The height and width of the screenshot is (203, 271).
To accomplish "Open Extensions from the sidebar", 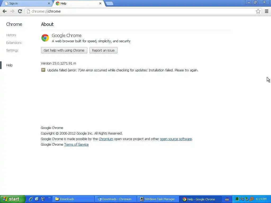I will (x=14, y=43).
